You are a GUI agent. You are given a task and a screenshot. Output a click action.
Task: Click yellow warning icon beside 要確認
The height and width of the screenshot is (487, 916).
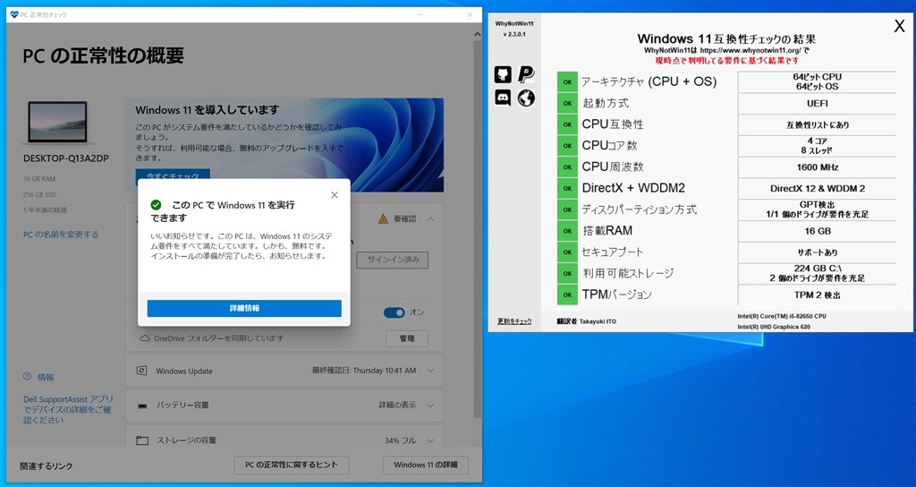(383, 218)
